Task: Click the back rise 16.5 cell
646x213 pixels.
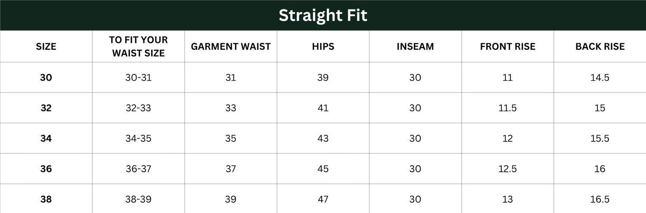Action: point(600,200)
